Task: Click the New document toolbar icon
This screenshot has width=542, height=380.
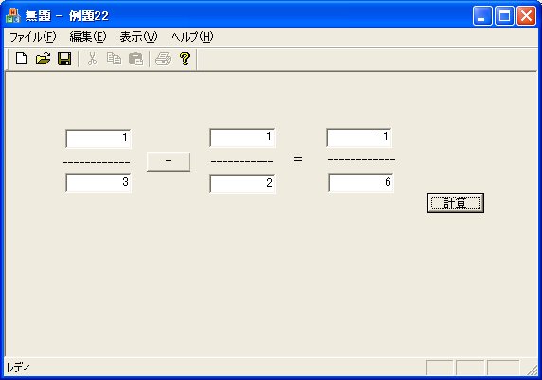Action: (x=22, y=59)
